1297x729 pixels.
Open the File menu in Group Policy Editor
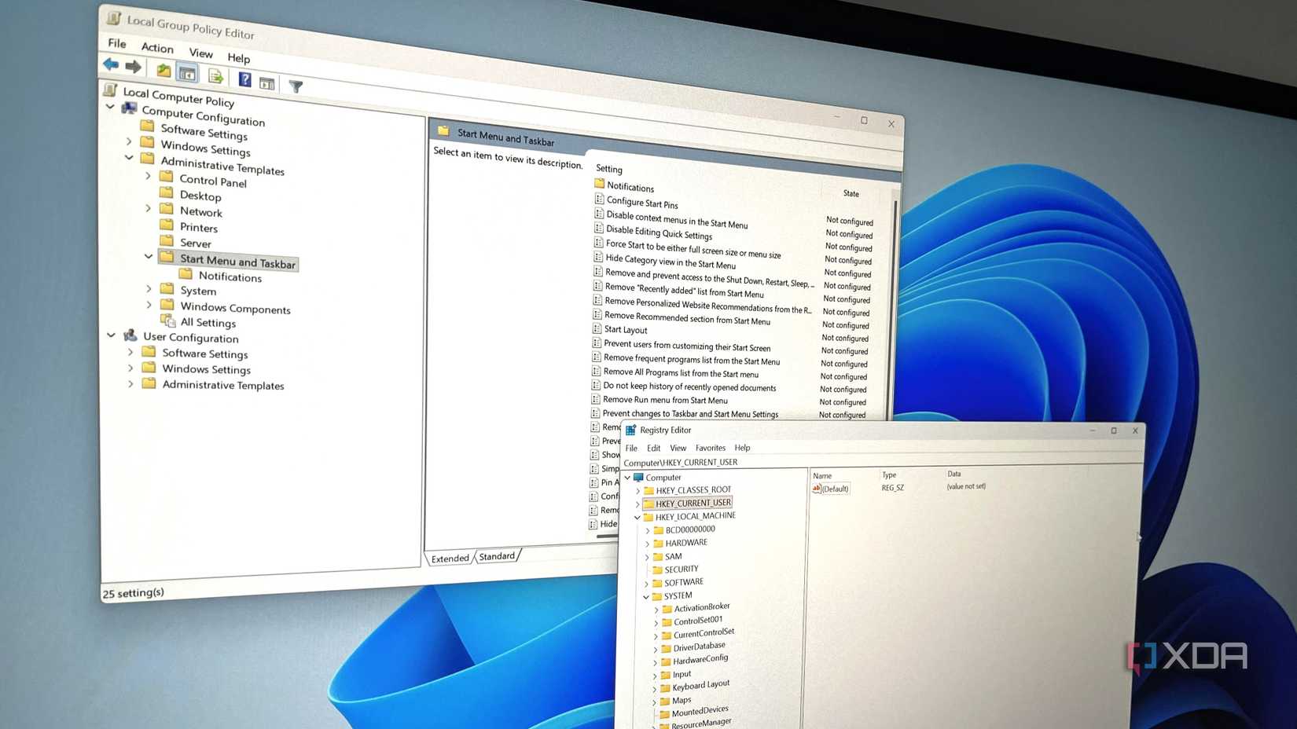tap(117, 43)
